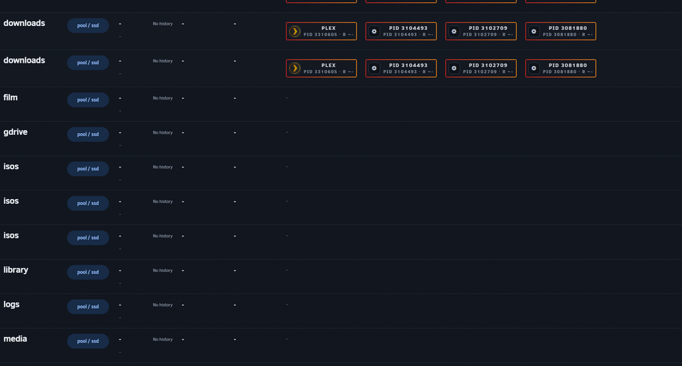Select the pool / ssd badge for logs
The image size is (682, 366).
[88, 307]
